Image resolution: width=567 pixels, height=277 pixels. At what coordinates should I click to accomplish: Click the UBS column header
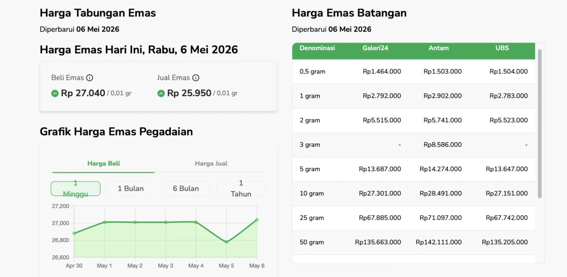(x=502, y=48)
